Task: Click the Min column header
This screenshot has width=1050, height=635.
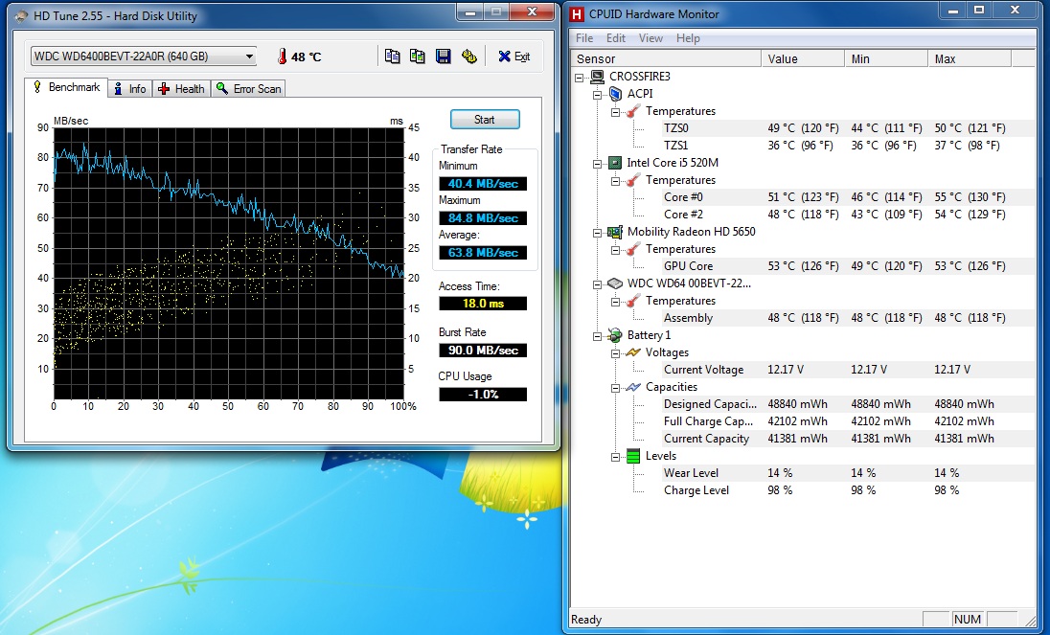Action: click(886, 58)
